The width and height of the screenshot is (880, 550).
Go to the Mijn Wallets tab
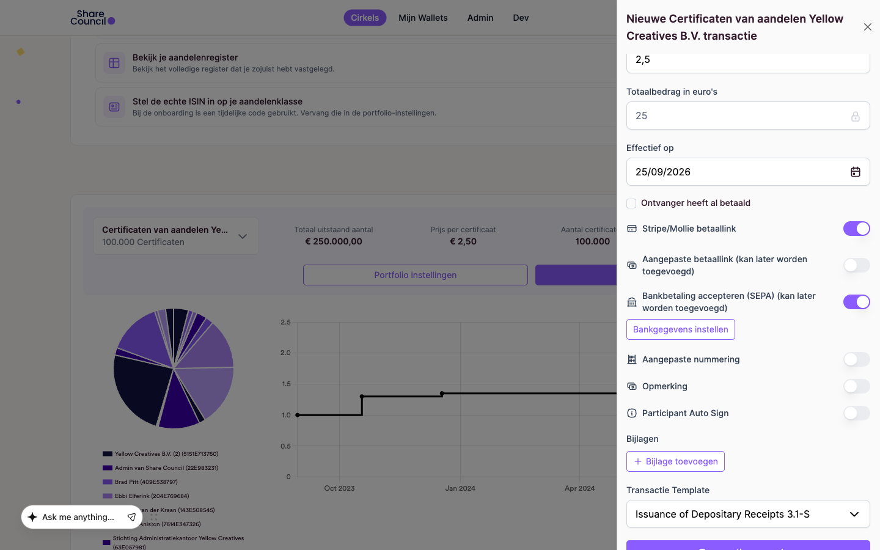[x=423, y=18]
